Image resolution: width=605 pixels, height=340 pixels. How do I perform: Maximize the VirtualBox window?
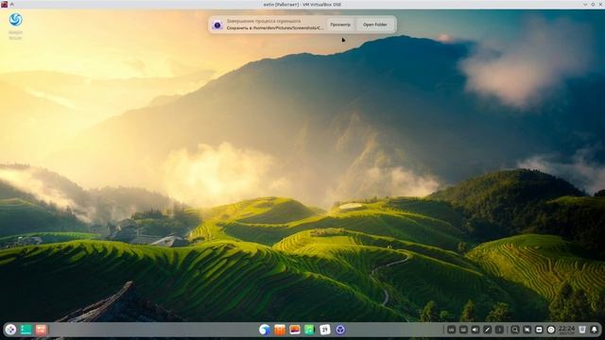click(x=593, y=4)
